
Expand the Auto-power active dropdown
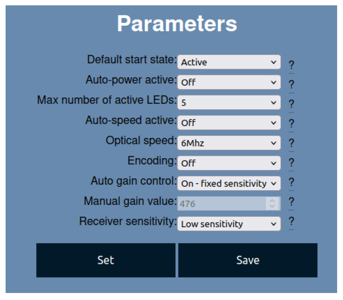(229, 82)
